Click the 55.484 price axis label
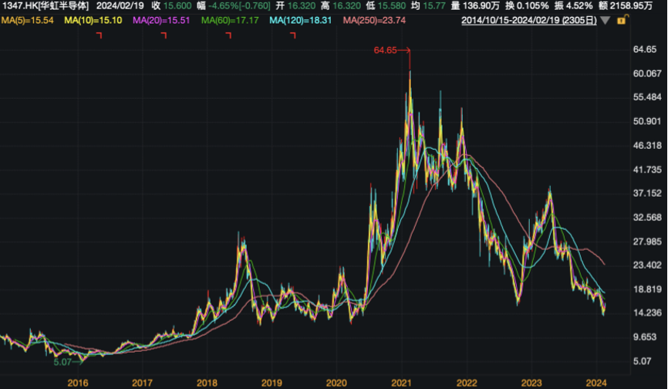Screen dimensions: 668x389 coord(647,97)
